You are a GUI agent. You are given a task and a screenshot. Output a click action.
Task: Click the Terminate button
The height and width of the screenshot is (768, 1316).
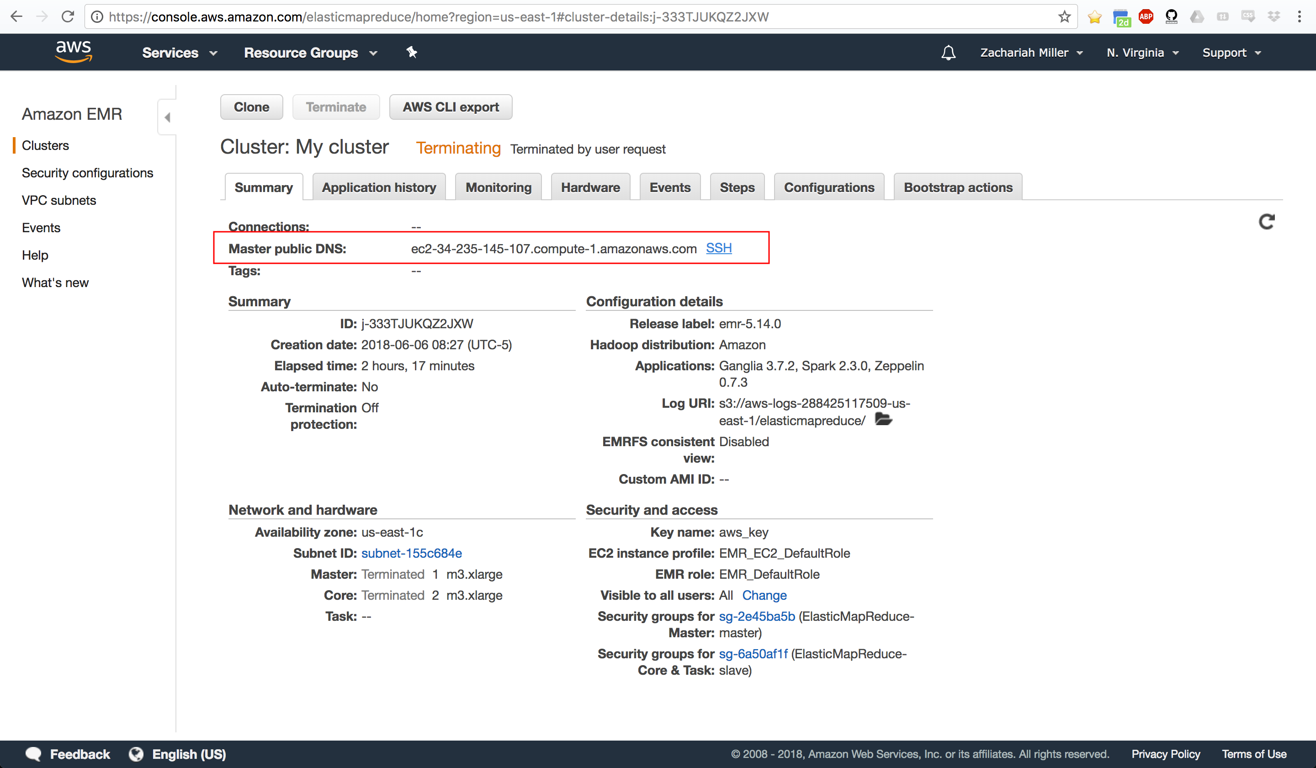point(336,107)
